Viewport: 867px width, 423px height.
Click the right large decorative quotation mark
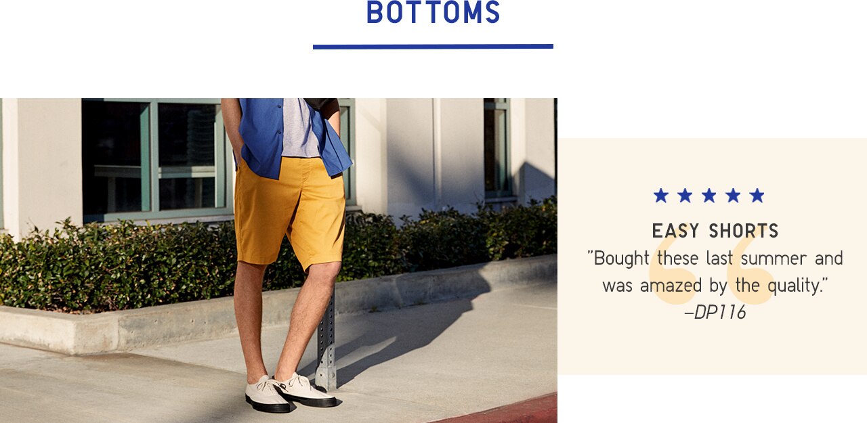752,264
